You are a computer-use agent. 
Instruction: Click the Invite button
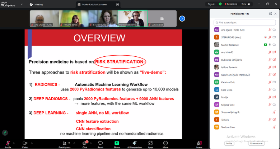coord(229,143)
